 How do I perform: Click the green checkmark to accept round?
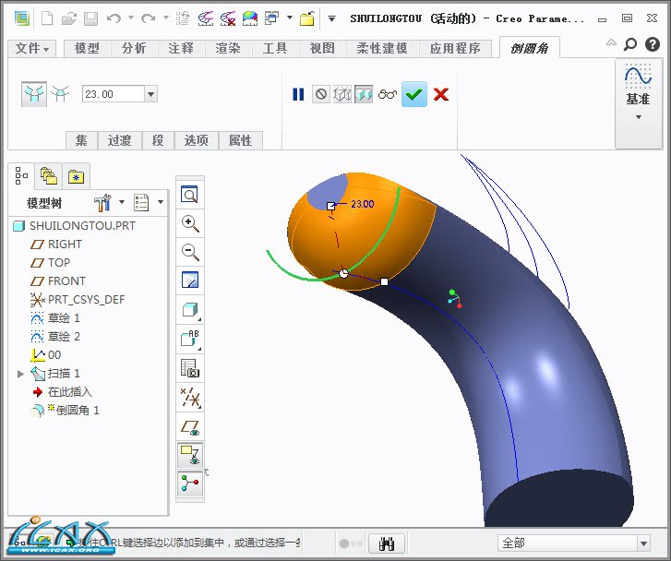click(x=414, y=94)
